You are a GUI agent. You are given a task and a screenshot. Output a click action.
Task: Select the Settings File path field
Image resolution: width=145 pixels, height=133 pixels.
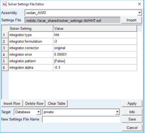pyautogui.click(x=72, y=20)
